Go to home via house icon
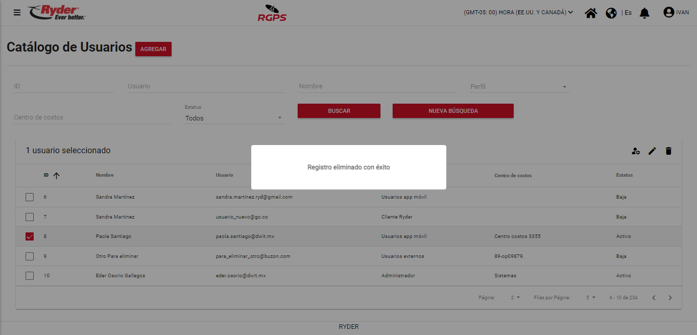This screenshot has width=697, height=335. 591,13
